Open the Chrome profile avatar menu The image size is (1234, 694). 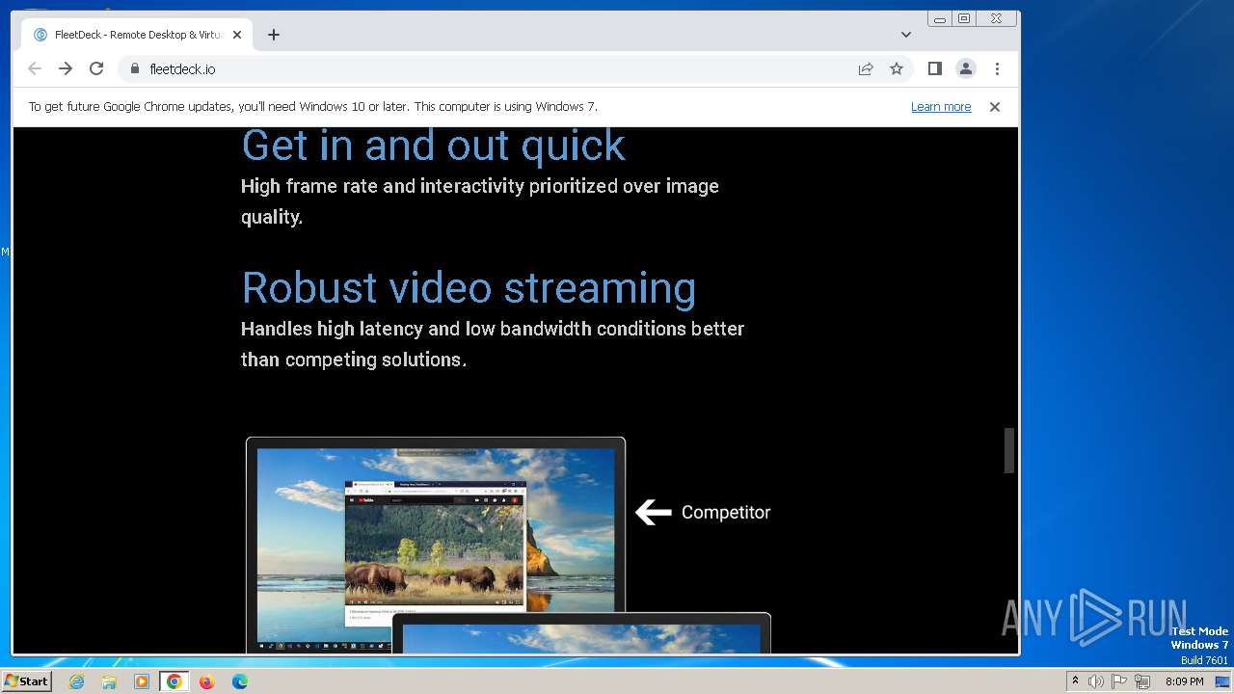point(965,68)
